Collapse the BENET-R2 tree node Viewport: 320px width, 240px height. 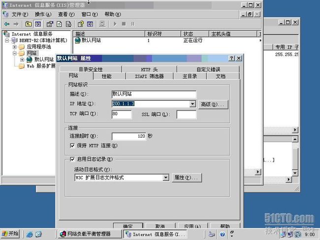[7, 41]
